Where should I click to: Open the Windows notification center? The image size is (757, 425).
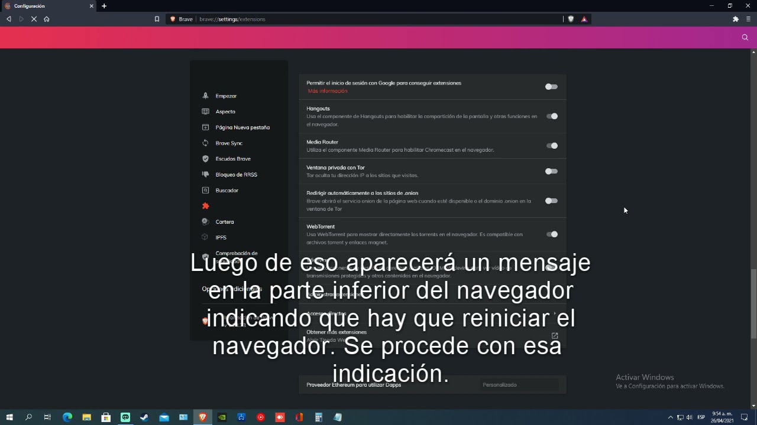pos(745,417)
